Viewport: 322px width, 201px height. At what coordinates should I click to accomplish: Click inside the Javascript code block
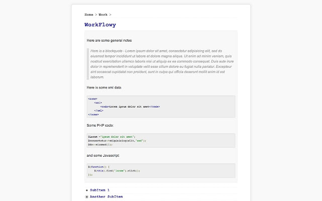(161, 171)
